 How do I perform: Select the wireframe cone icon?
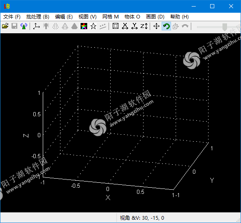(x=65, y=26)
